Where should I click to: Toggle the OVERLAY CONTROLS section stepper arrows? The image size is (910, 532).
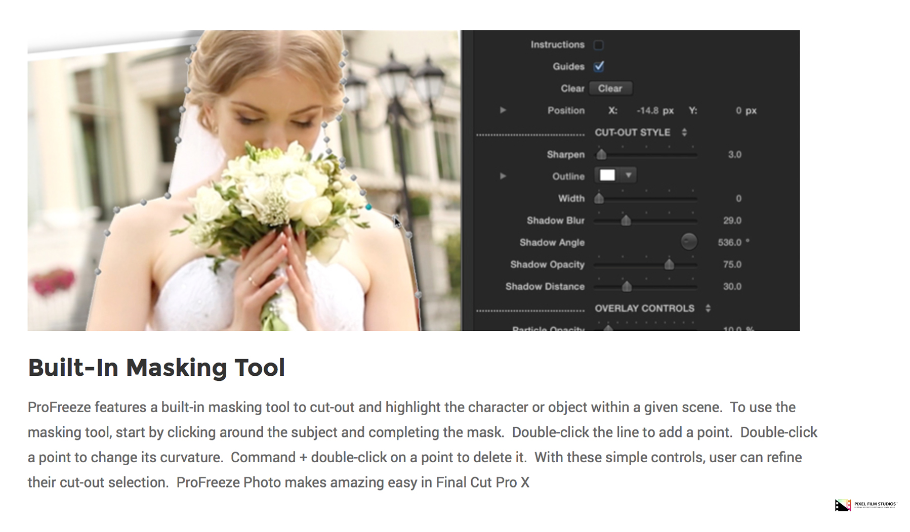pos(708,308)
